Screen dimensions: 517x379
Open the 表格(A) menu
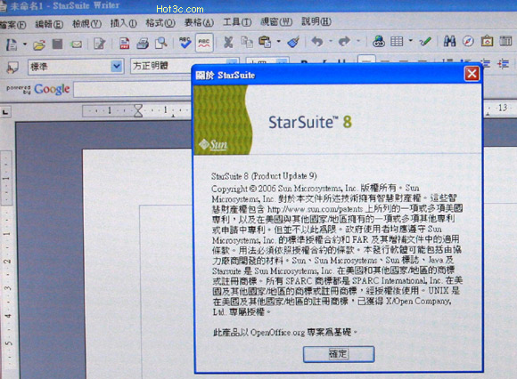pos(199,22)
